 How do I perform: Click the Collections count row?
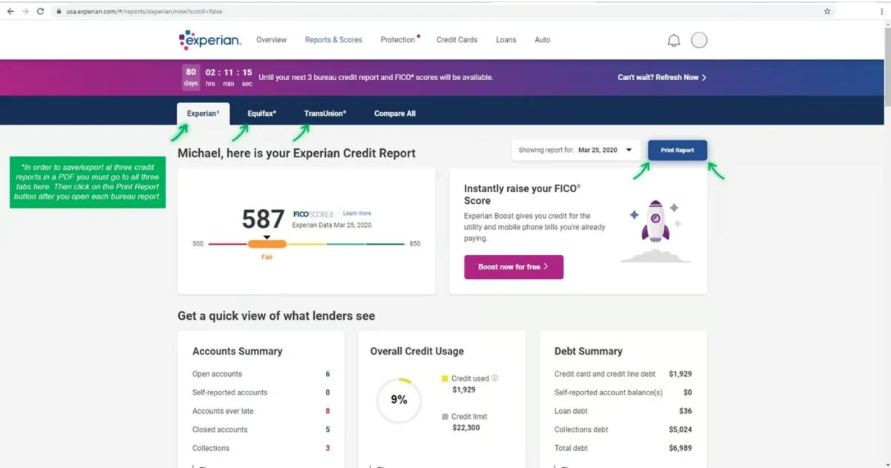(x=261, y=448)
